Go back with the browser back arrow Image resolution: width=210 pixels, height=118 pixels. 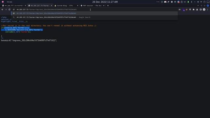(x=2, y=10)
